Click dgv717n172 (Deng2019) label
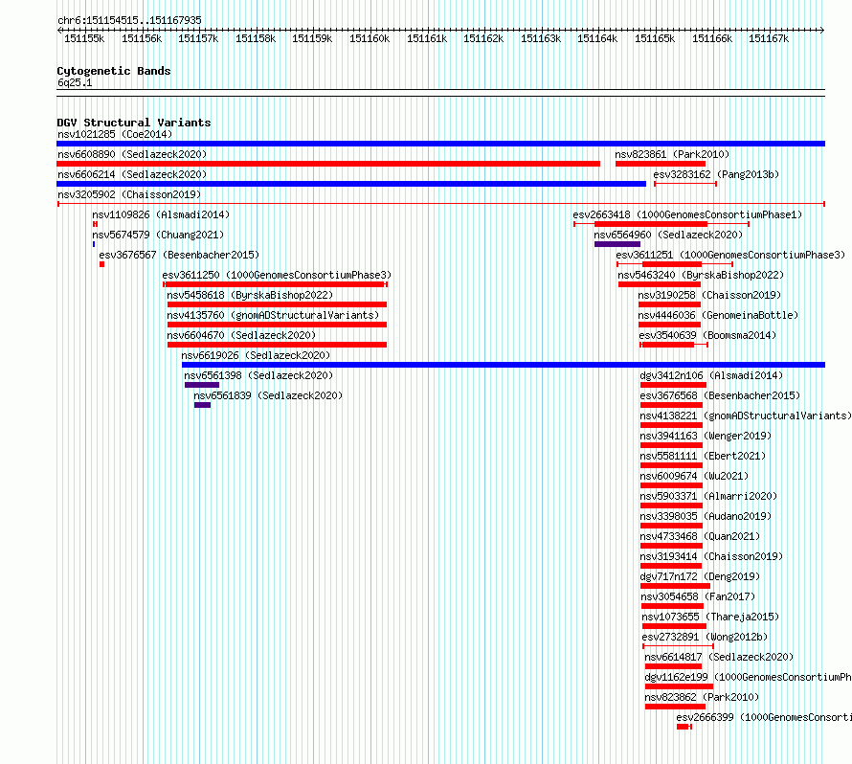Viewport: 852px width, 764px height. tap(701, 576)
